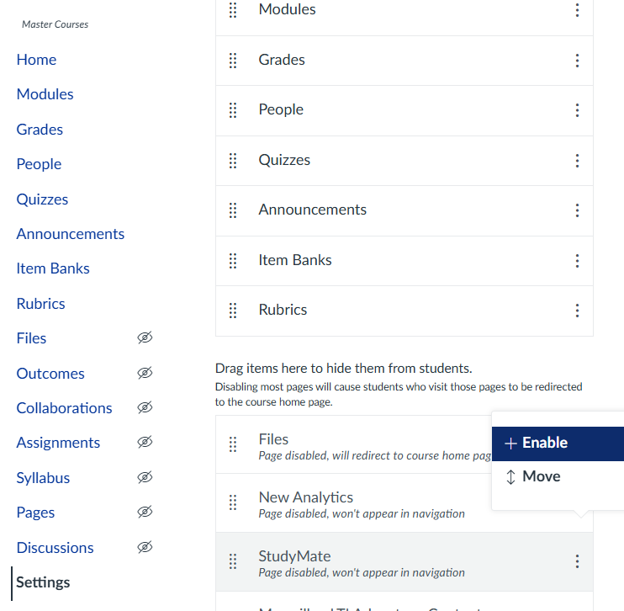Click drag handle beside Item Banks

(233, 261)
